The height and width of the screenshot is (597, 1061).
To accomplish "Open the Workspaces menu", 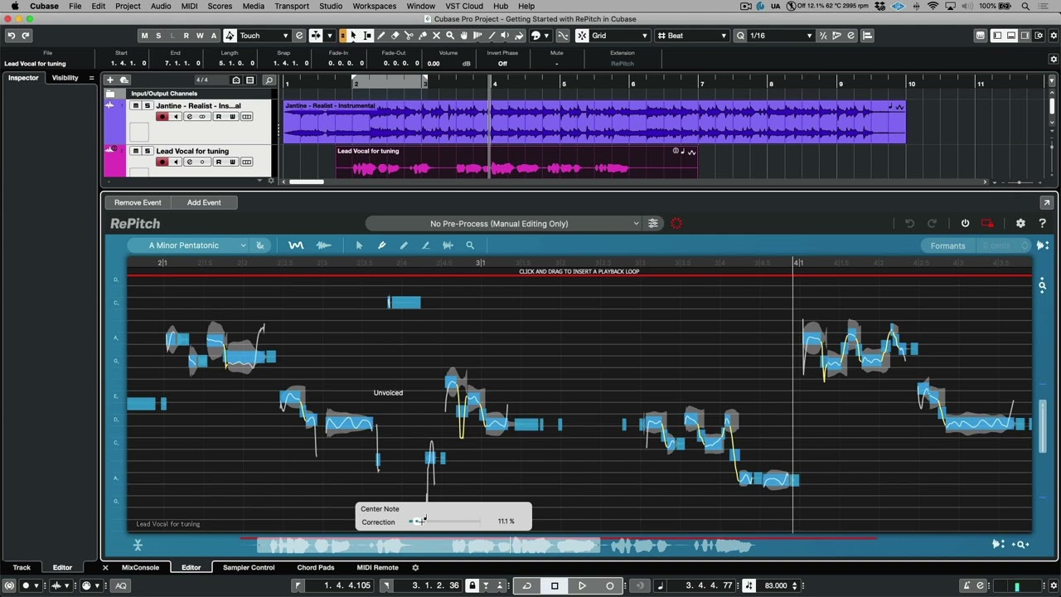I will point(374,6).
